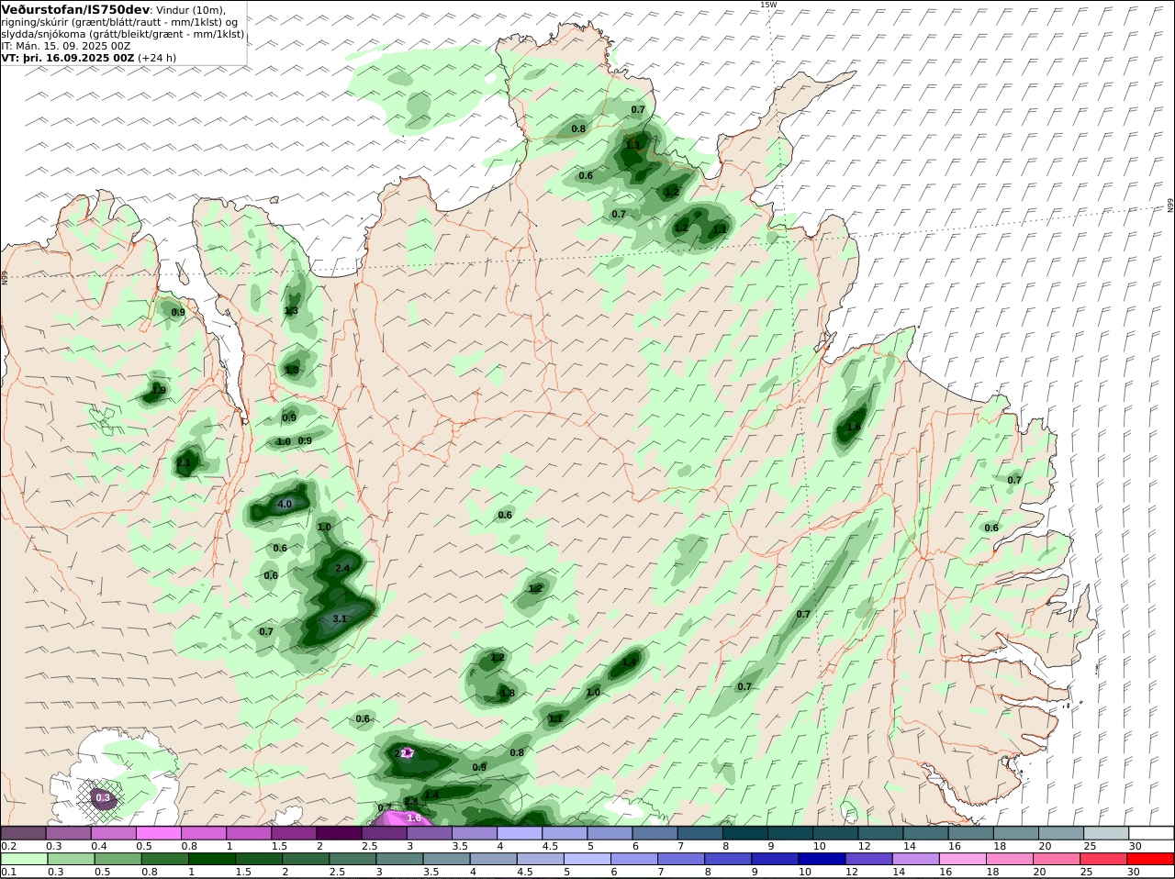Click the 7 periwinkle swatch, bottom legend row

click(681, 859)
